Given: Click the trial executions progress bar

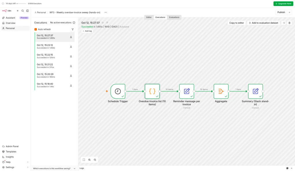Looking at the screenshot, I should point(21,3).
